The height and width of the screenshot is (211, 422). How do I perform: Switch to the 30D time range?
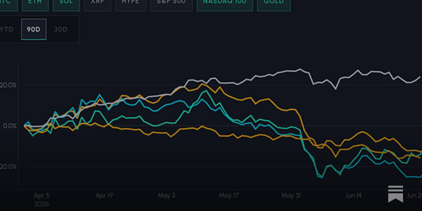click(61, 29)
